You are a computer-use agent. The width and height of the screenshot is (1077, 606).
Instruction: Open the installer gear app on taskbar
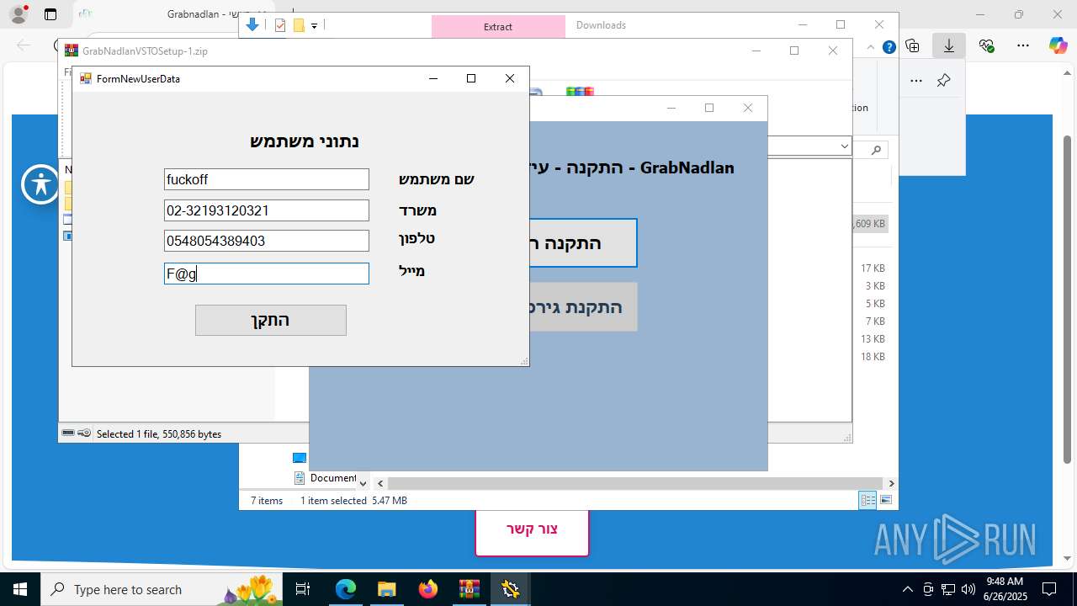tap(510, 589)
